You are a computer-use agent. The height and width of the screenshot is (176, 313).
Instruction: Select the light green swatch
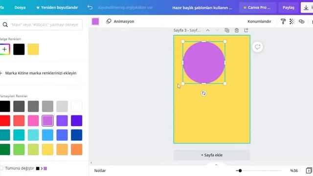pos(19,149)
